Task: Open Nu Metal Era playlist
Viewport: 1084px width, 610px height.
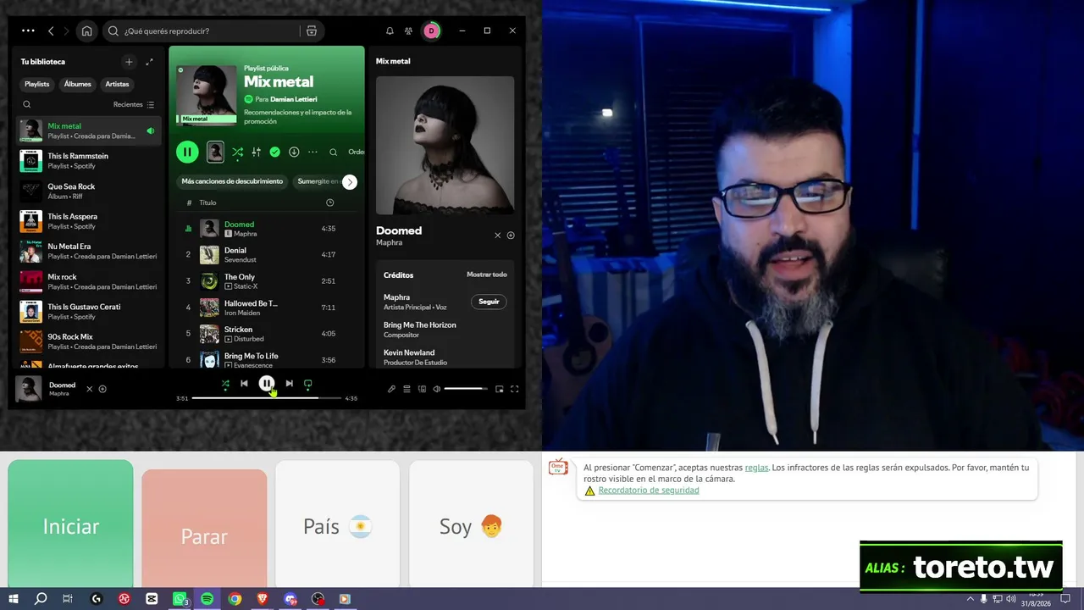Action: 89,252
